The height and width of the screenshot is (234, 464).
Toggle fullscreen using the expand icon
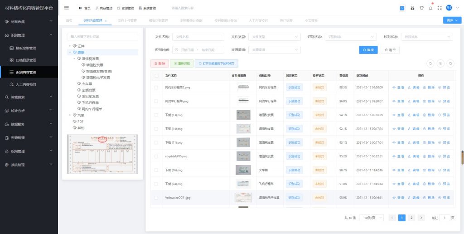(x=440, y=8)
